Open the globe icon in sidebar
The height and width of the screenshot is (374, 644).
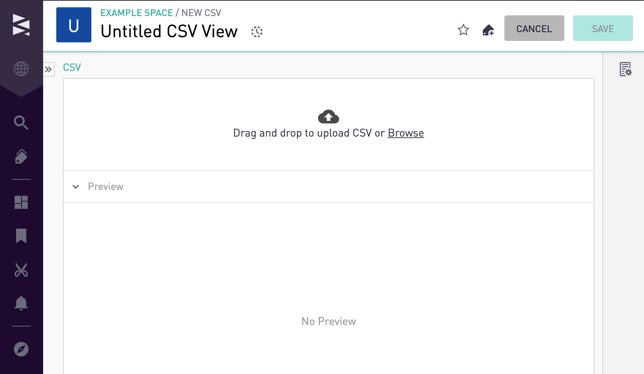point(21,69)
